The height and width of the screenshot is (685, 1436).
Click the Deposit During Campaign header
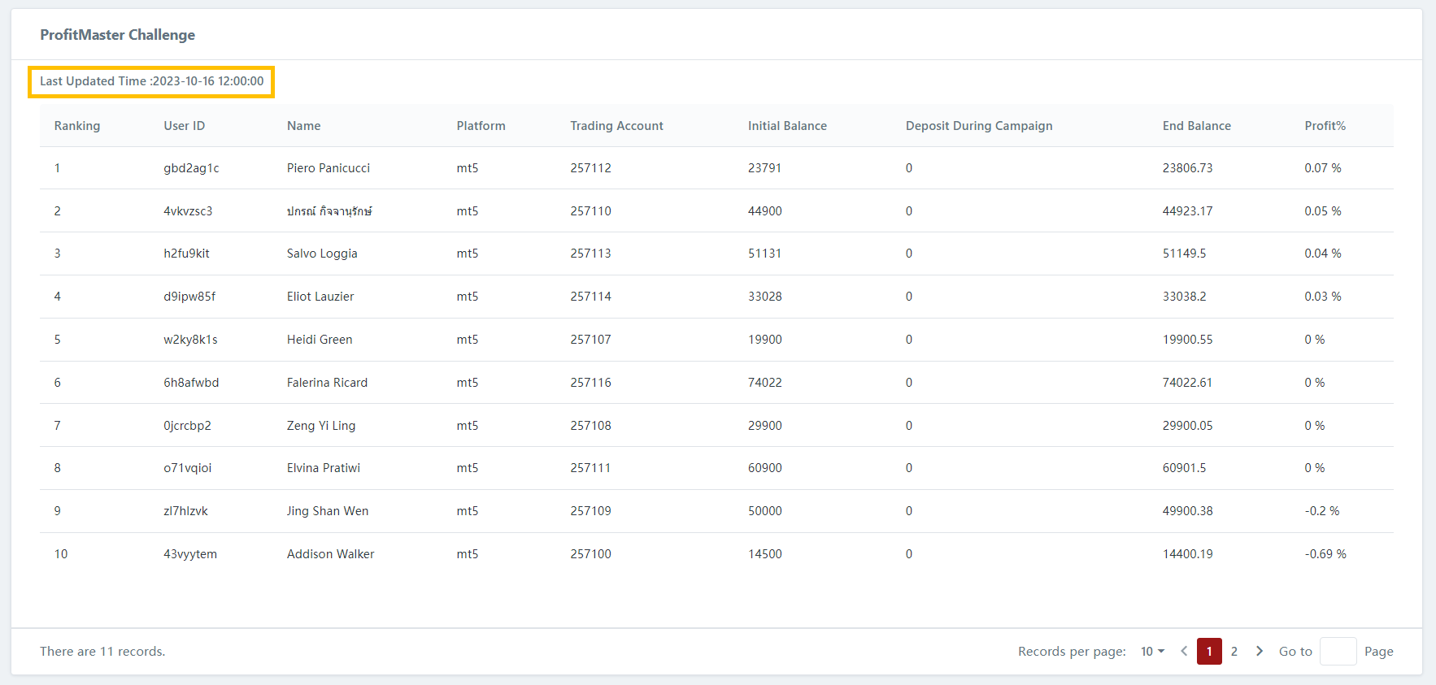coord(978,126)
